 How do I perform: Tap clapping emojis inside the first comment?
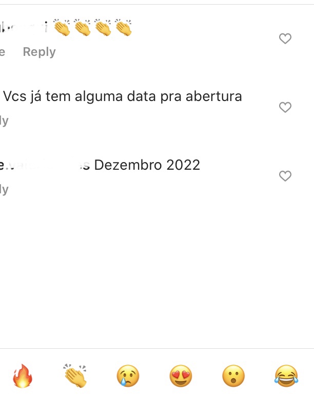(92, 27)
